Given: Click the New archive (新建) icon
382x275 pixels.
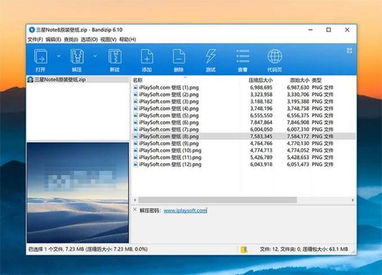Looking at the screenshot, I should (115, 57).
